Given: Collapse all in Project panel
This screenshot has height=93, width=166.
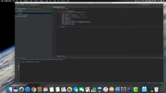Looking at the screenshot, I should 46,7.
